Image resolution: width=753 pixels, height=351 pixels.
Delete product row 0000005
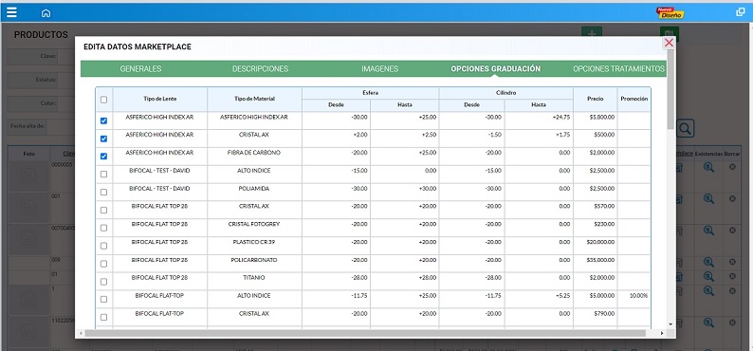pos(732,167)
